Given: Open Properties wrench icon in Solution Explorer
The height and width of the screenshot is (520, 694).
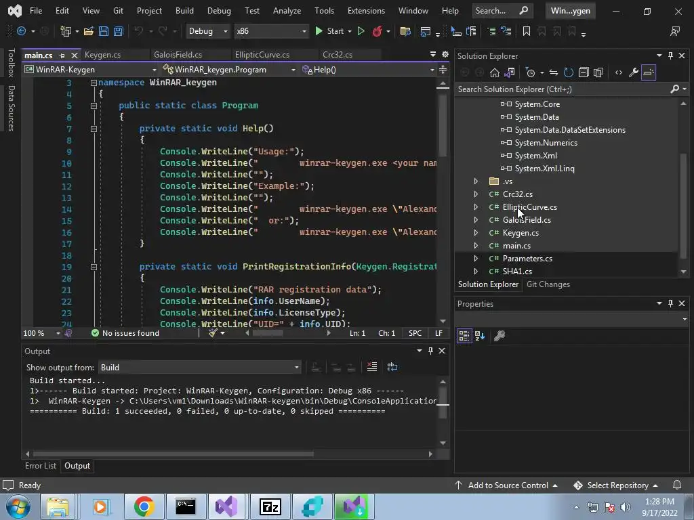Looking at the screenshot, I should 634,72.
